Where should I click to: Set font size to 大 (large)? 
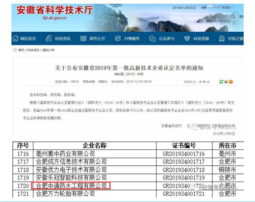200,82
